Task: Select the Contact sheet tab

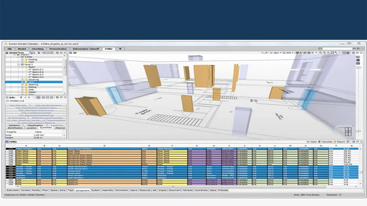Action: point(25,191)
